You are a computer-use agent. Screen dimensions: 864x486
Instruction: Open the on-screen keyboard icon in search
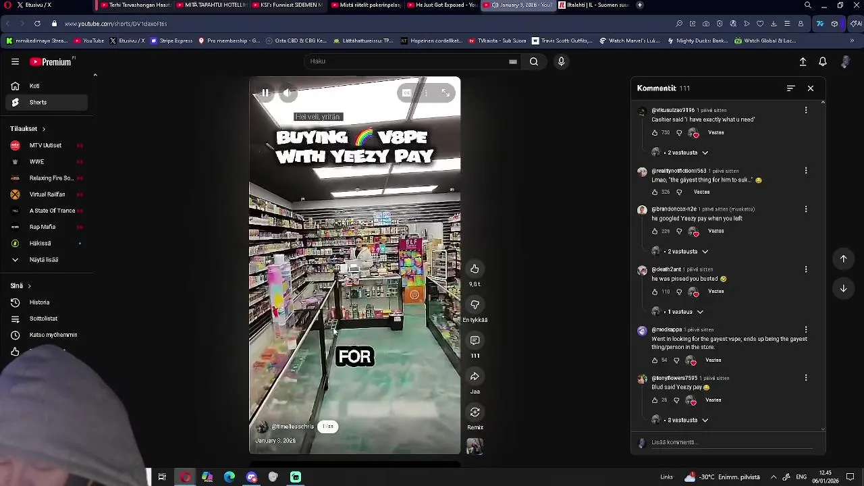coord(513,61)
